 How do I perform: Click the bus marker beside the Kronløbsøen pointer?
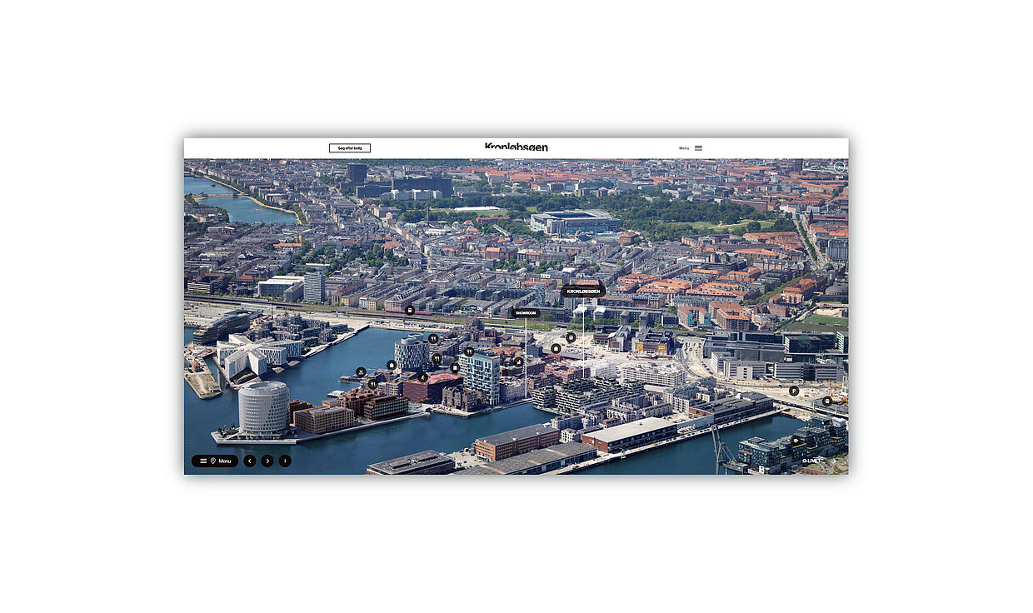point(571,337)
